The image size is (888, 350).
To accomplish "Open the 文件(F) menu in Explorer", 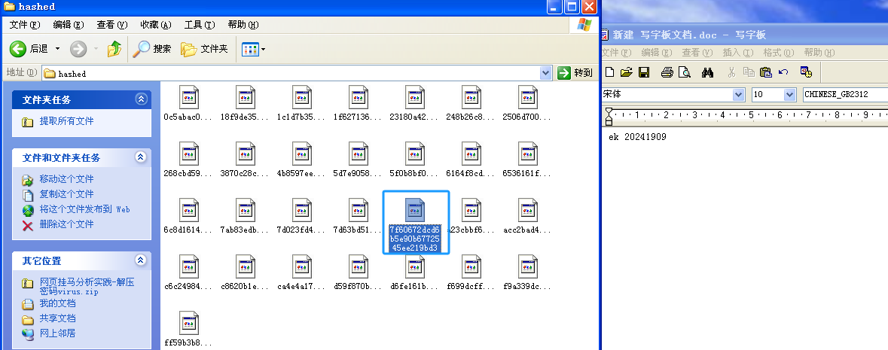I will [x=25, y=25].
